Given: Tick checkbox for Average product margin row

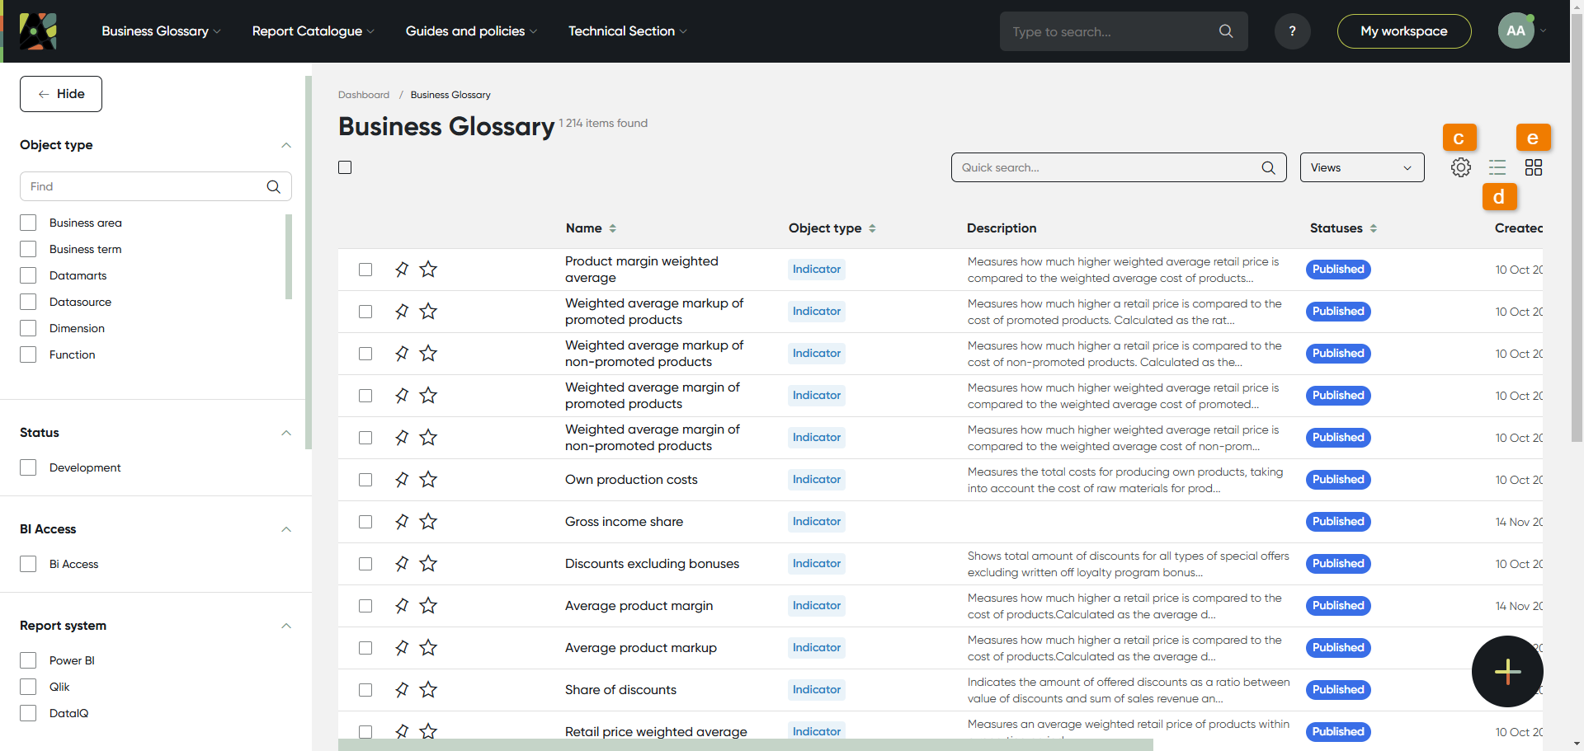Looking at the screenshot, I should (x=365, y=606).
